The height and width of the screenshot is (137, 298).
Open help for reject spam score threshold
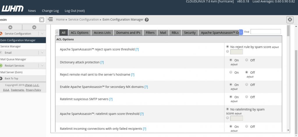point(137,49)
